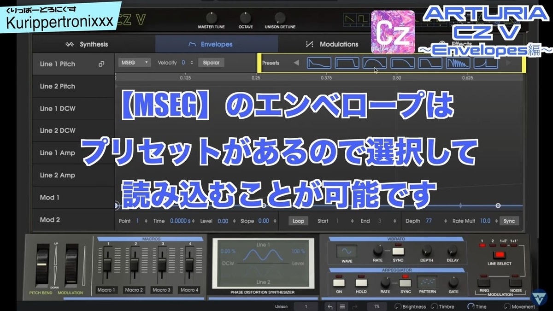Viewport: 553px width, 311px height.
Task: Click the Vibrato DELAY knob
Action: click(453, 250)
